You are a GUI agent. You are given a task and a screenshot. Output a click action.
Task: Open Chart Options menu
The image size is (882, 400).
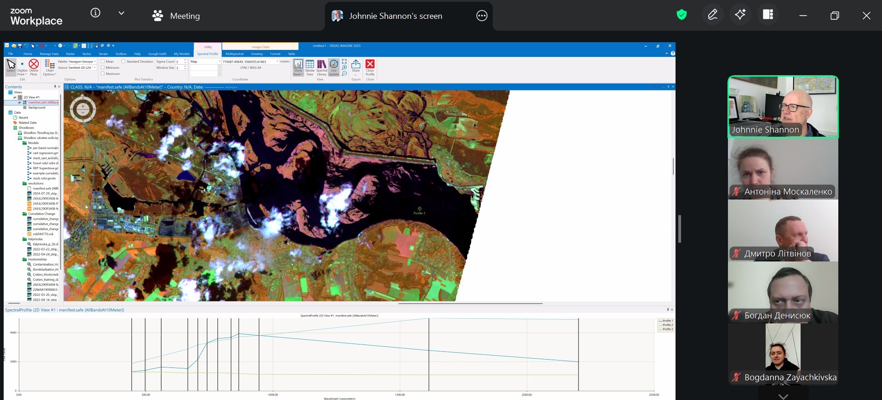pyautogui.click(x=50, y=67)
